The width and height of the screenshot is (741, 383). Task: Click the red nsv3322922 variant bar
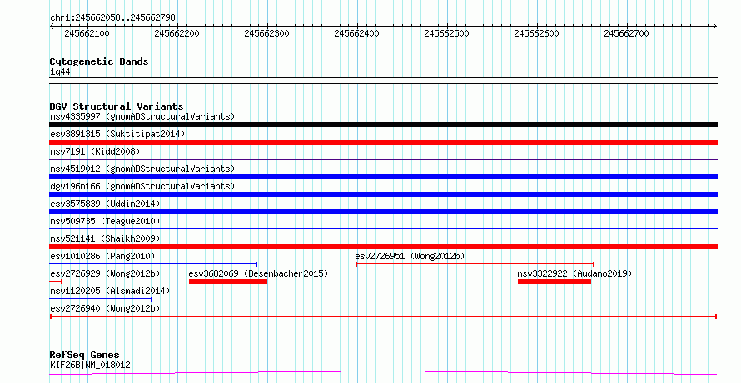555,282
